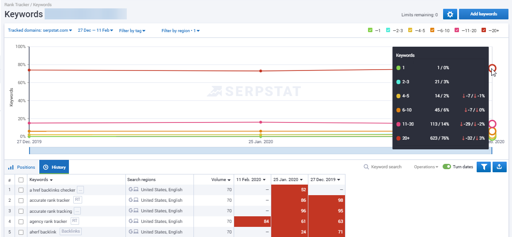Click the blue filter funnel button

(x=484, y=167)
